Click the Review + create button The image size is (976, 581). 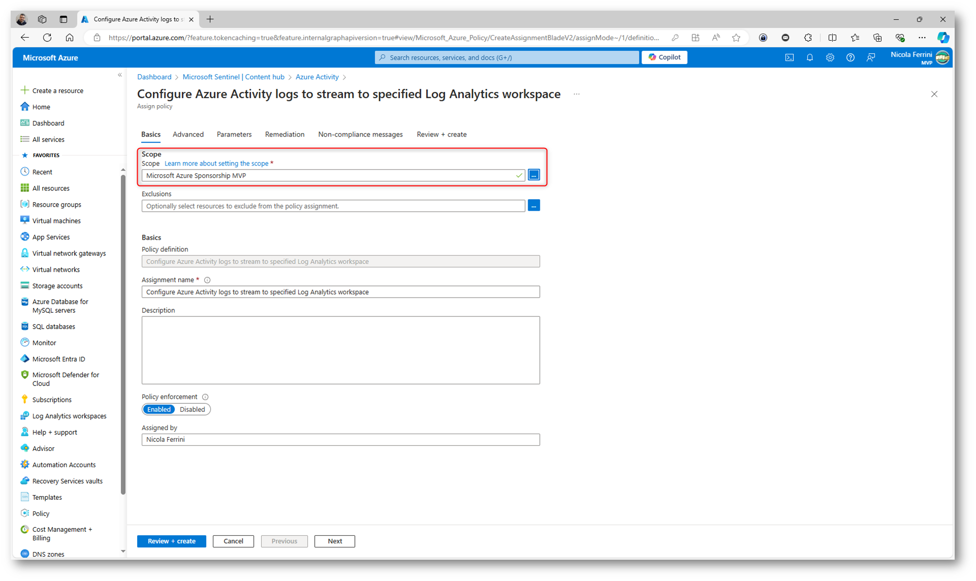[x=172, y=541]
